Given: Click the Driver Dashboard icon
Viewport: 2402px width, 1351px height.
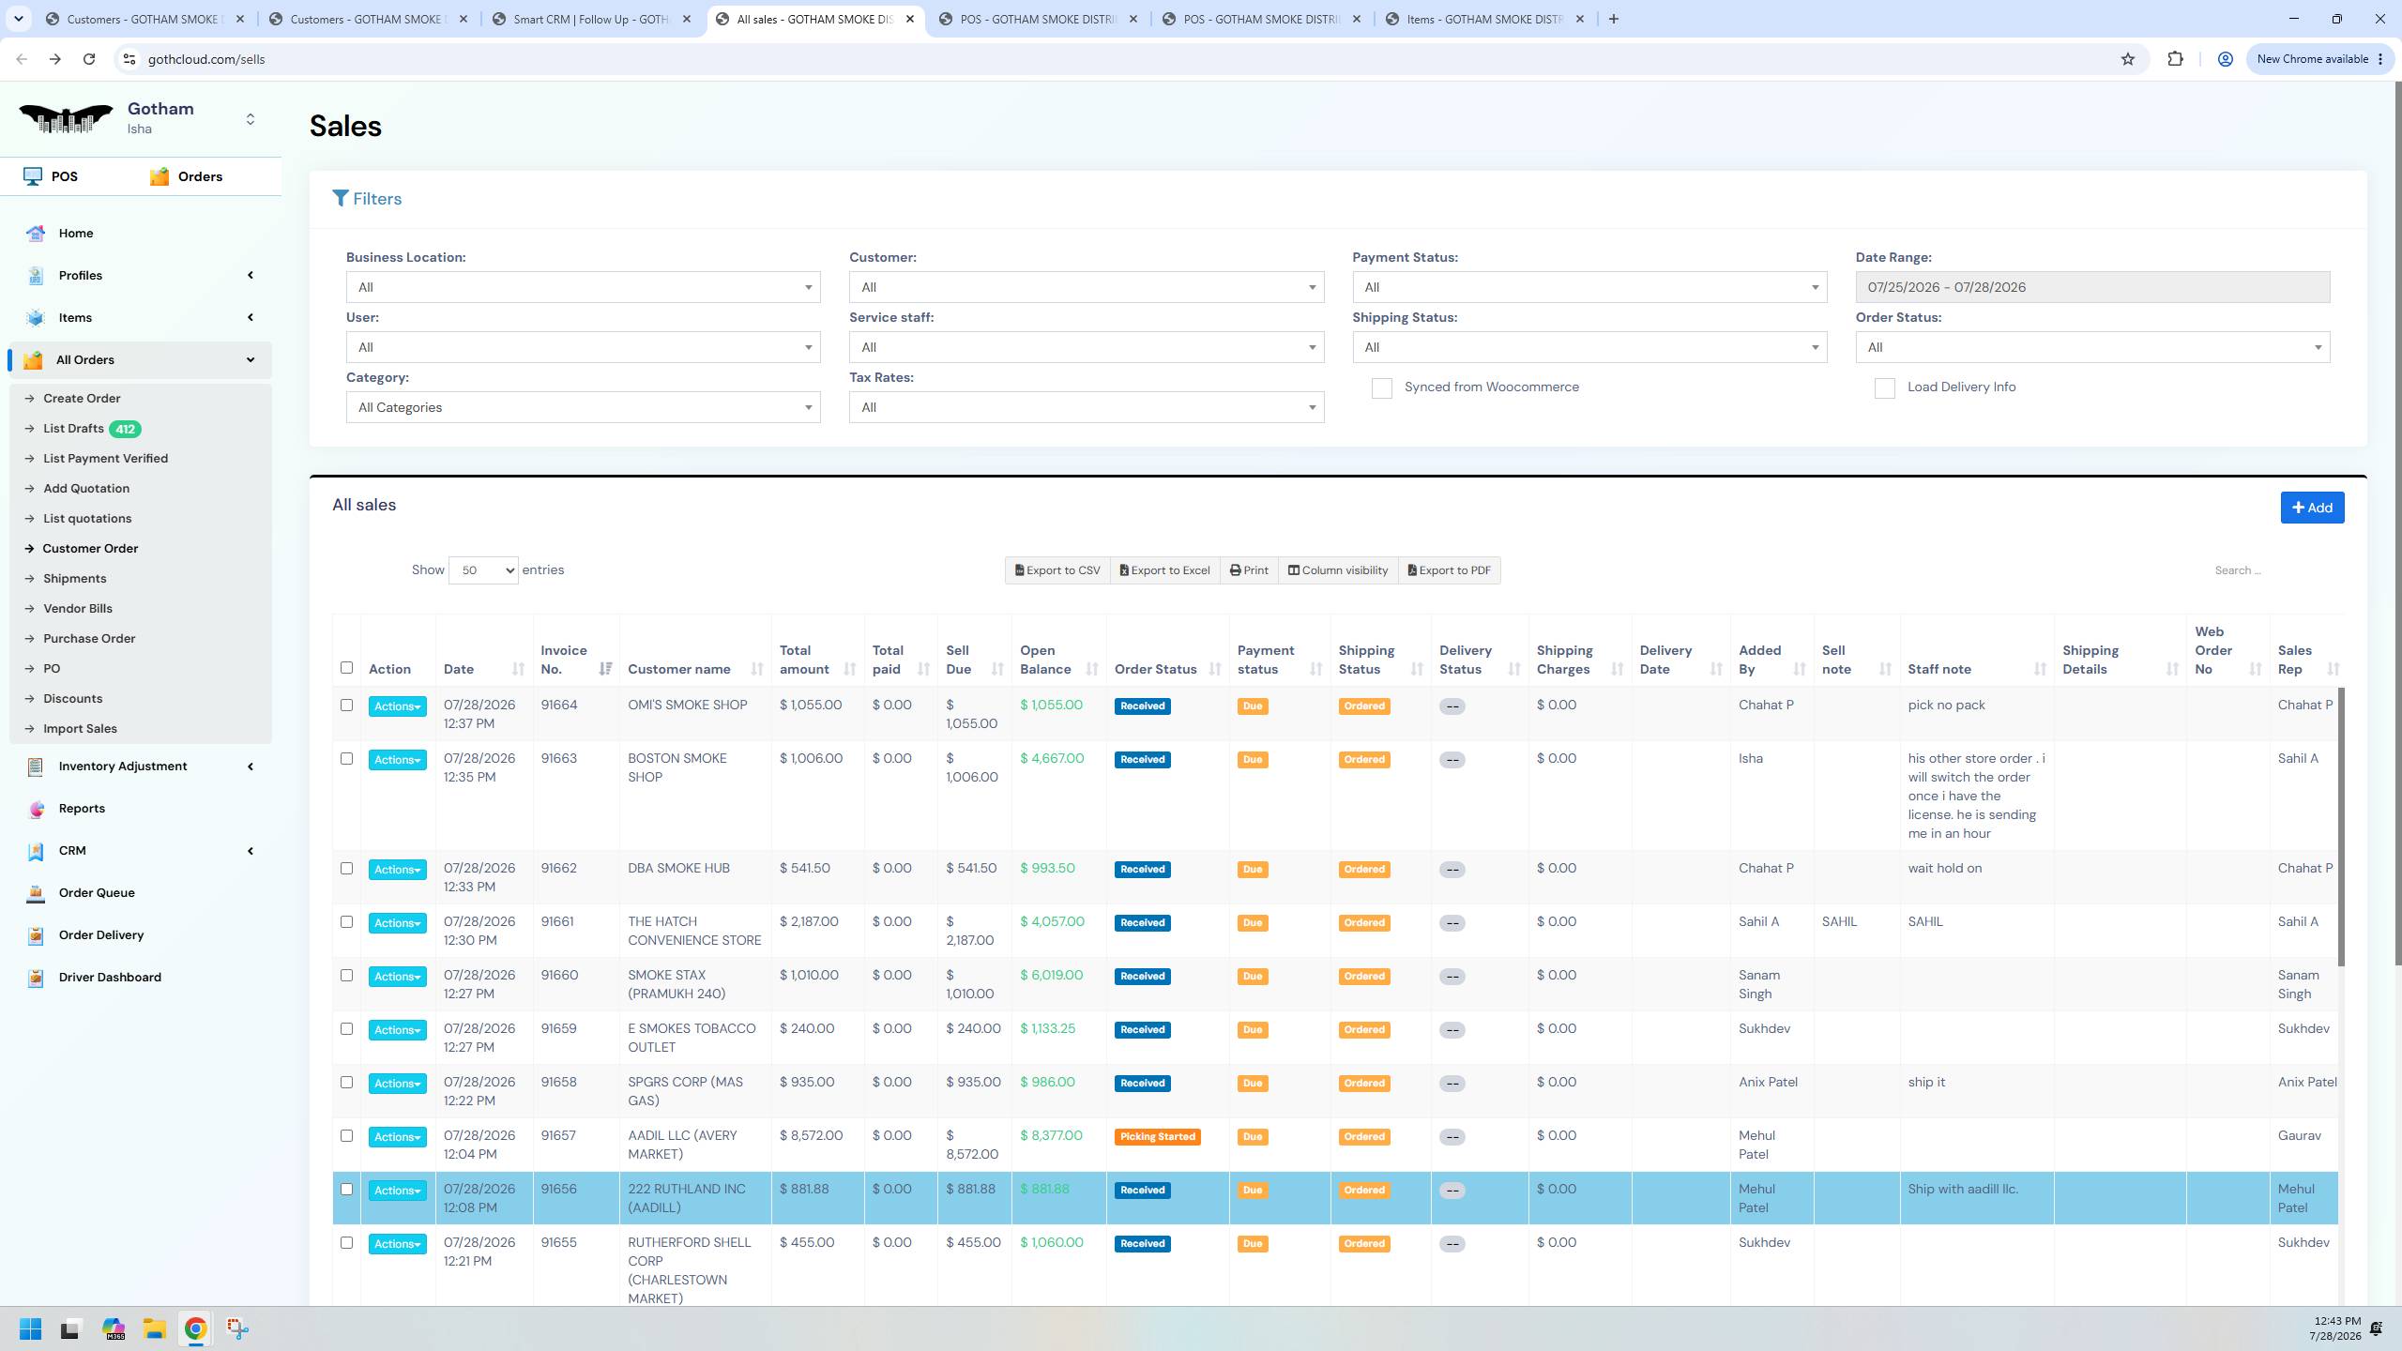Looking at the screenshot, I should [36, 978].
